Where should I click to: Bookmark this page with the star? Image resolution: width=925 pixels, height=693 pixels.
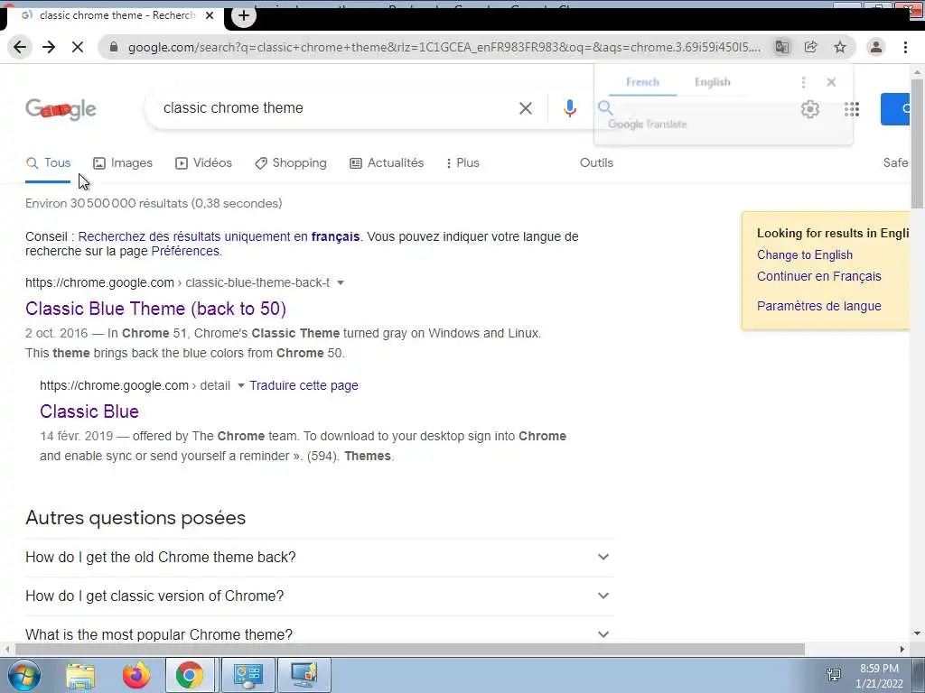[x=840, y=47]
